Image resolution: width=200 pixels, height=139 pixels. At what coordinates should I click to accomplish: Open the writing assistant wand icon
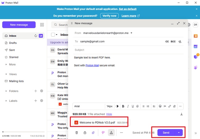point(103,133)
